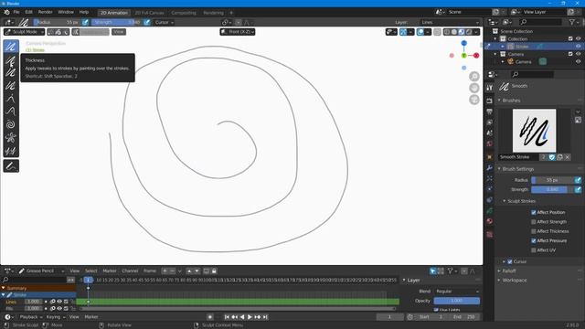Screen dimensions: 585x329
Task: Open Render properties tab
Action: (490, 101)
